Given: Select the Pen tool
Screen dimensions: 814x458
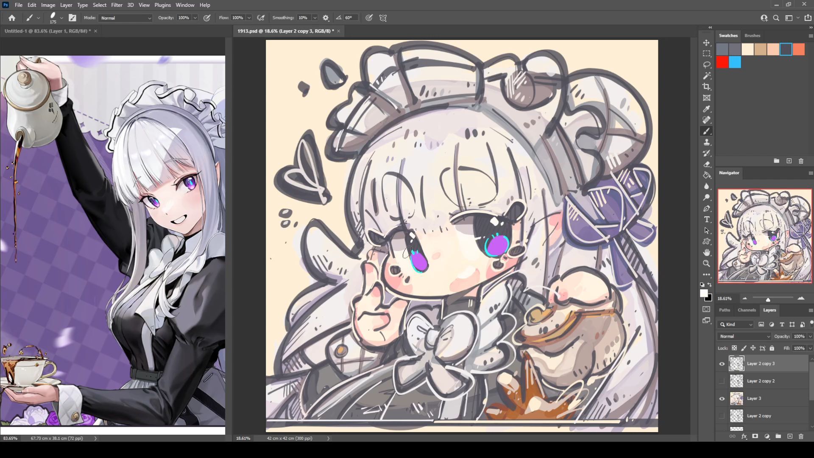Looking at the screenshot, I should [x=706, y=209].
